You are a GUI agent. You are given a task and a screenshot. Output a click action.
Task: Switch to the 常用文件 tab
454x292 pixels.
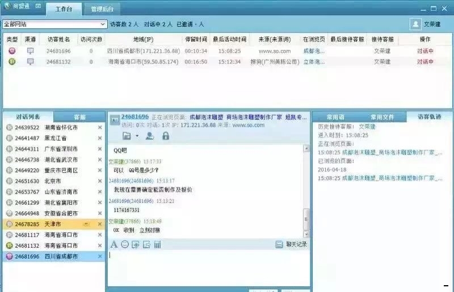[382, 116]
